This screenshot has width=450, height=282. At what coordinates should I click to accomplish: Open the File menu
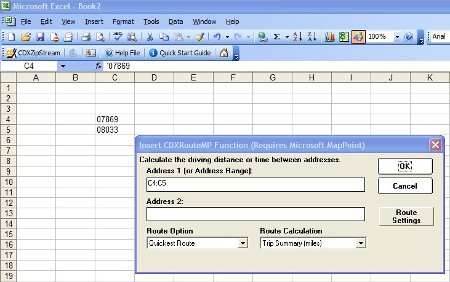(26, 22)
